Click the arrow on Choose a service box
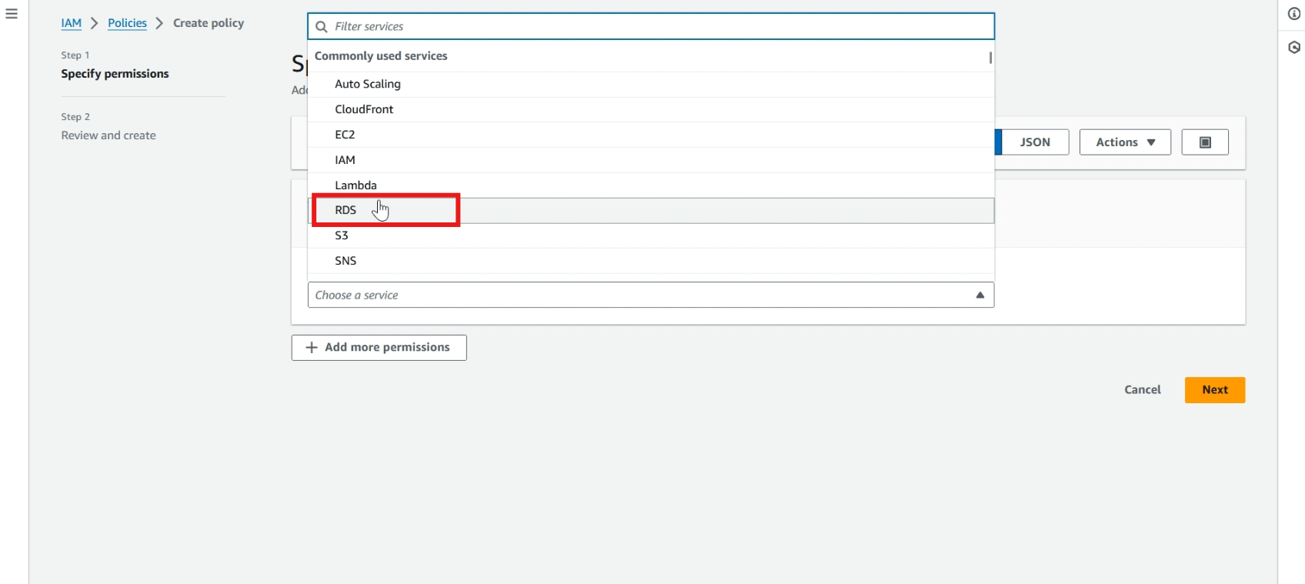 click(980, 295)
